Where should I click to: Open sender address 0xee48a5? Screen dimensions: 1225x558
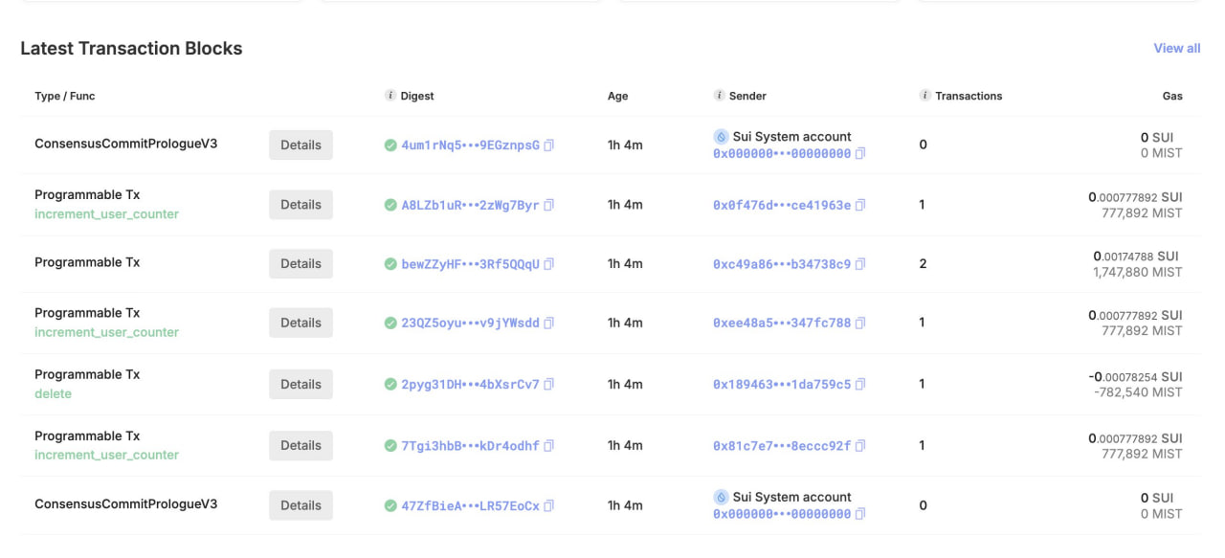tap(783, 323)
